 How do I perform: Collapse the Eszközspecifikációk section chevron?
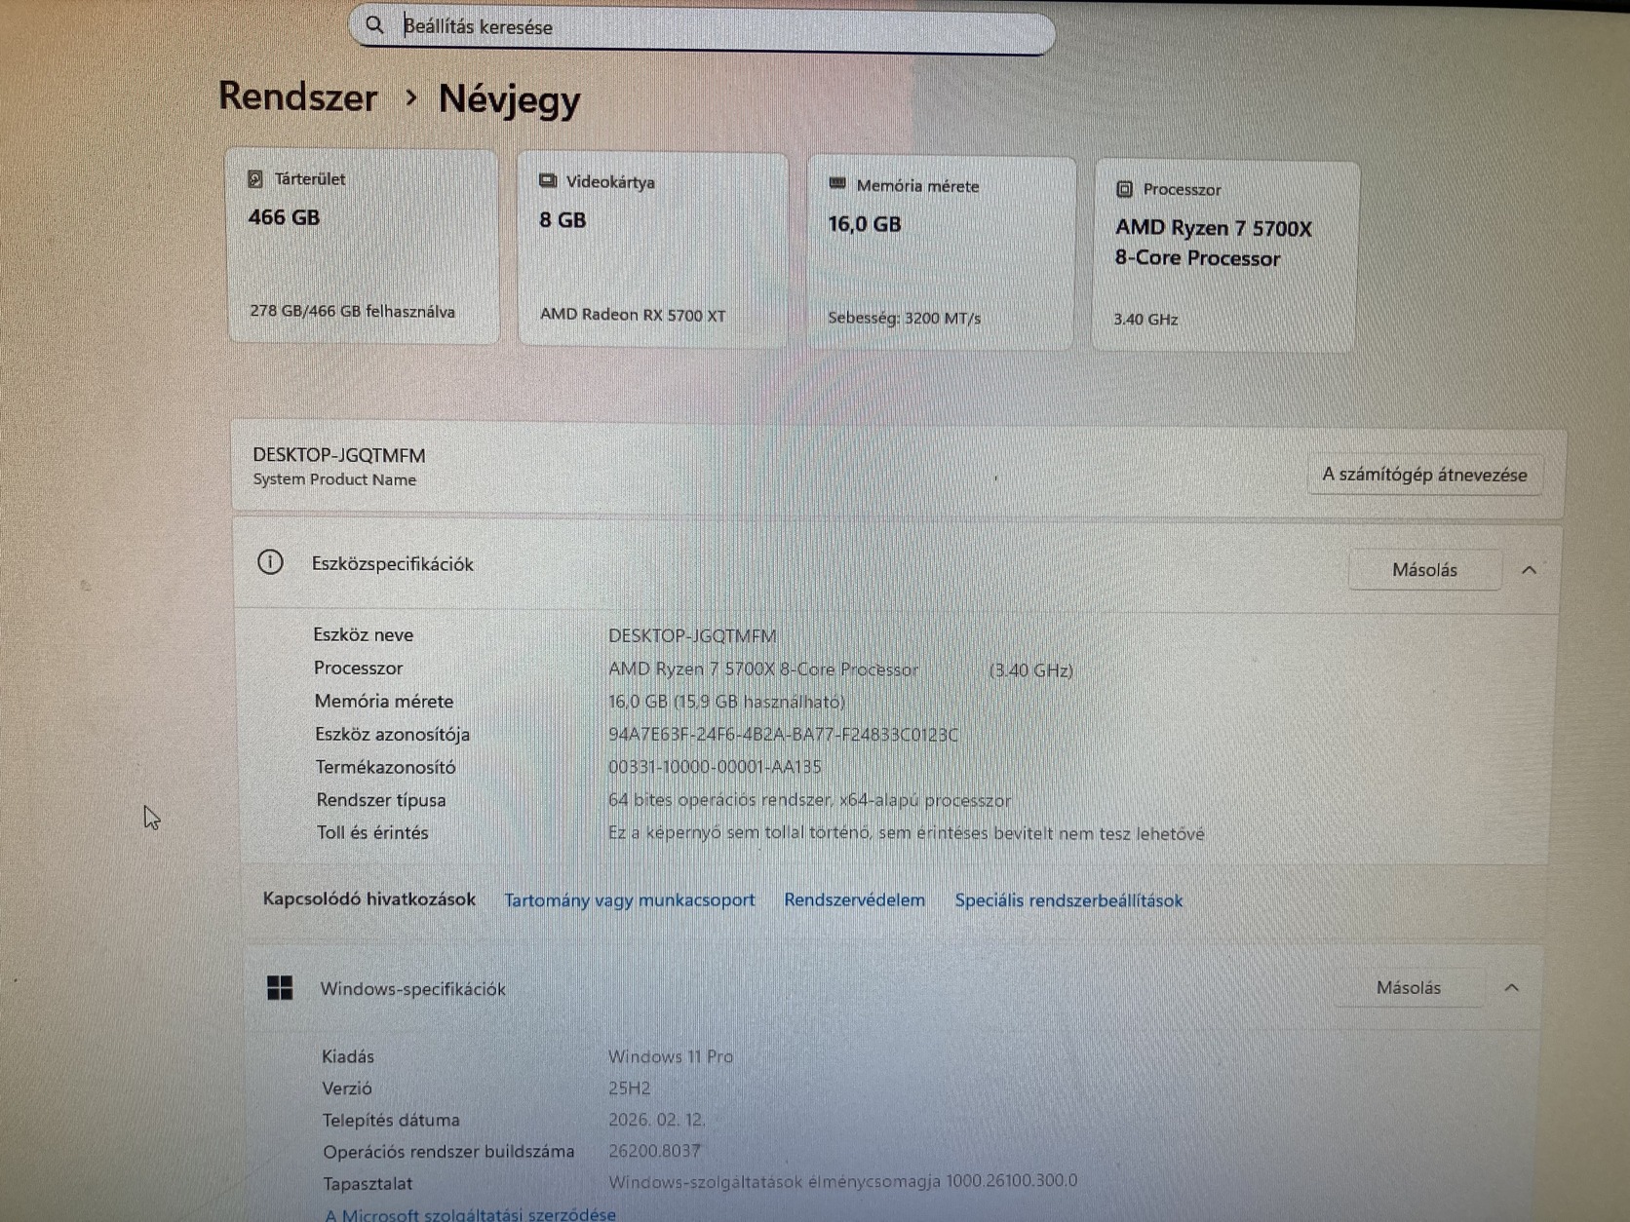[x=1529, y=570]
